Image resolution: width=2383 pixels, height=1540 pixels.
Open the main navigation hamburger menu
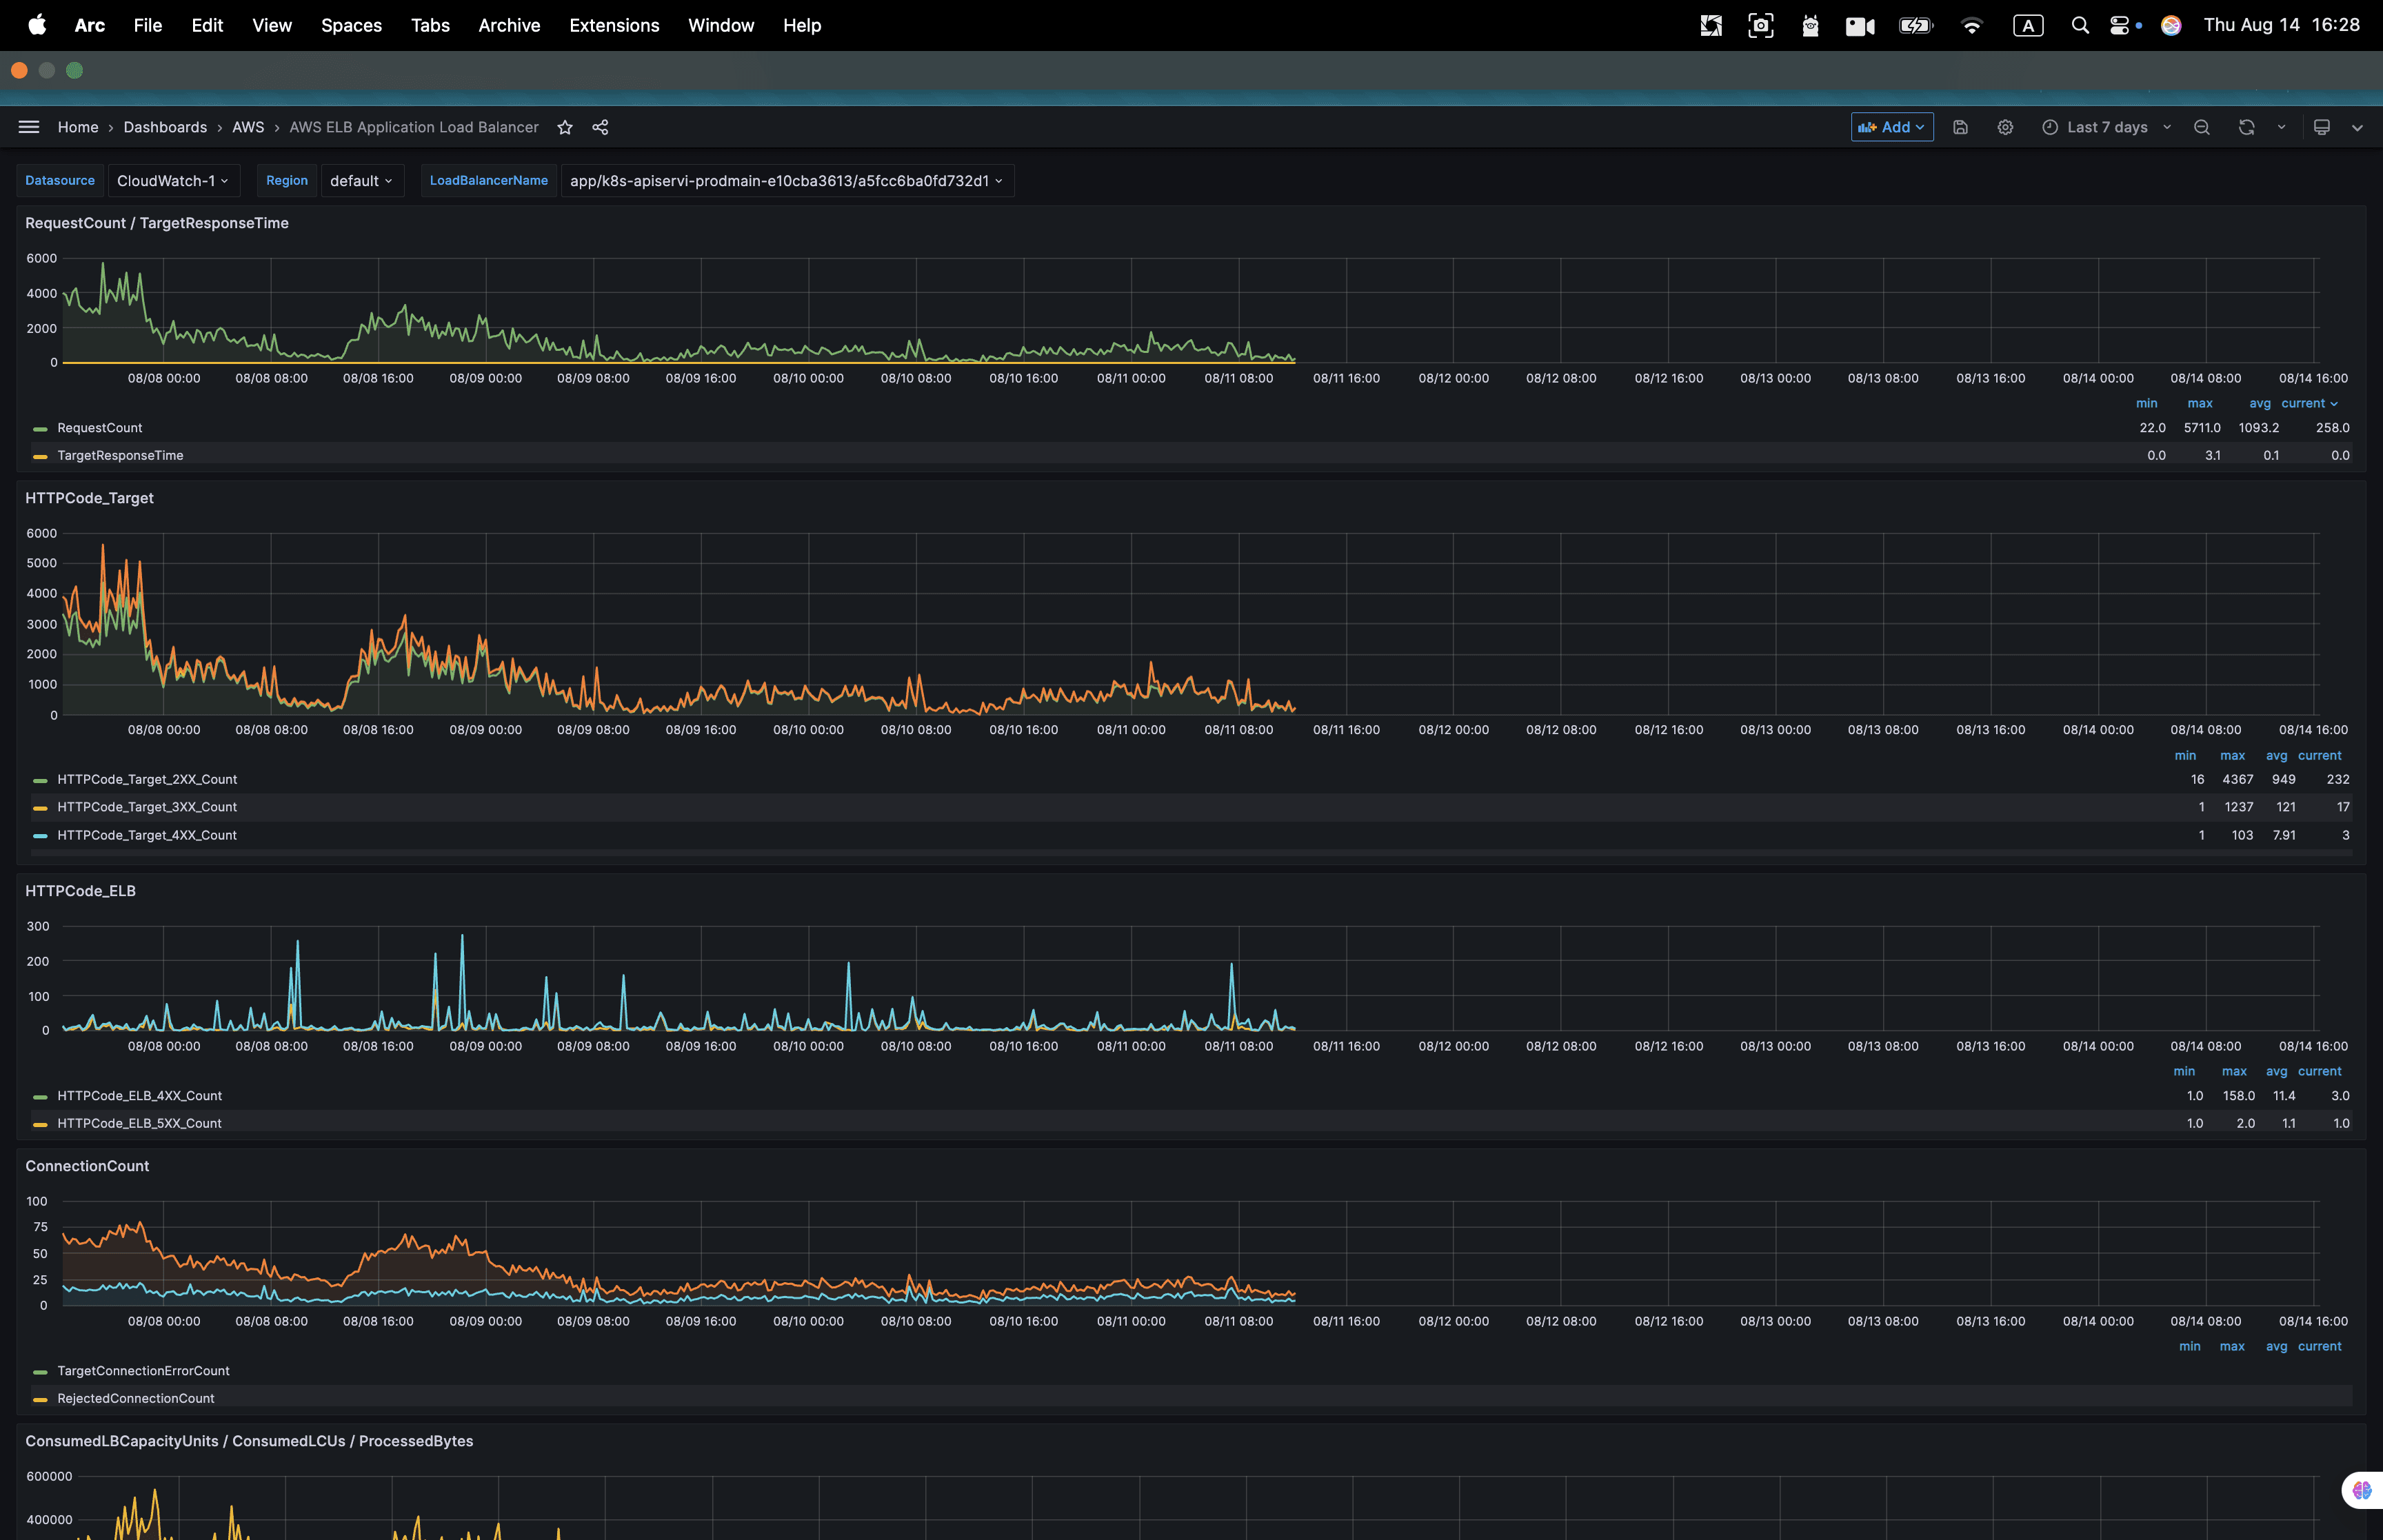[29, 127]
